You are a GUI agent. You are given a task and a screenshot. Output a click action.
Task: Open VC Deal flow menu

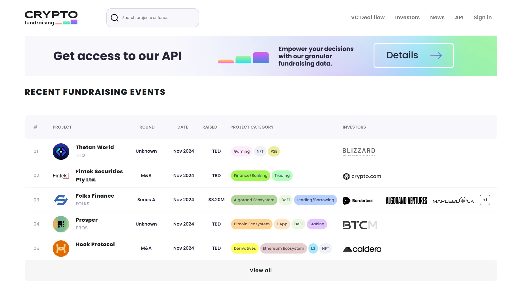coord(368,18)
